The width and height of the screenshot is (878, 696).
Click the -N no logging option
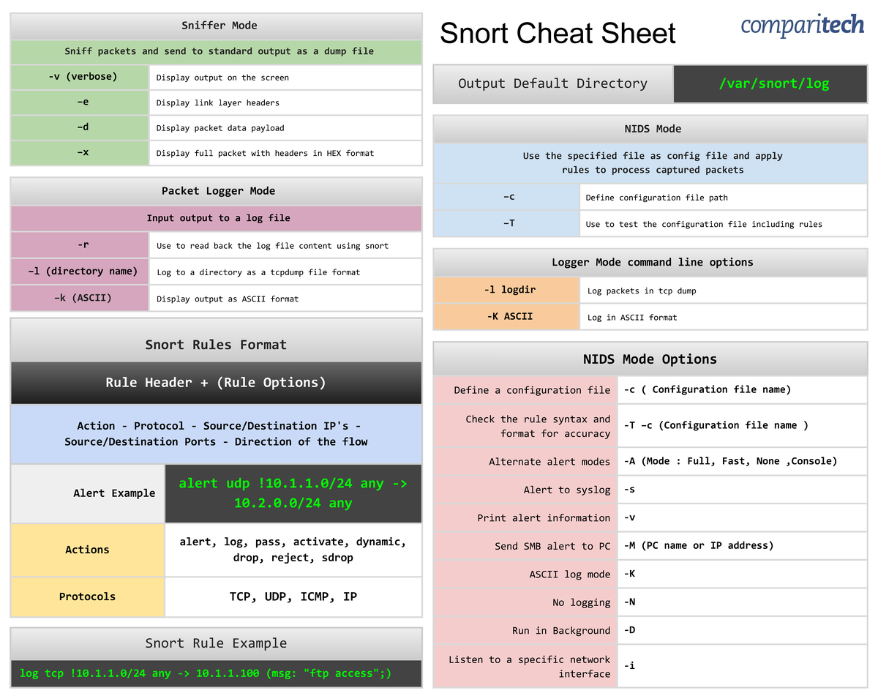click(629, 602)
